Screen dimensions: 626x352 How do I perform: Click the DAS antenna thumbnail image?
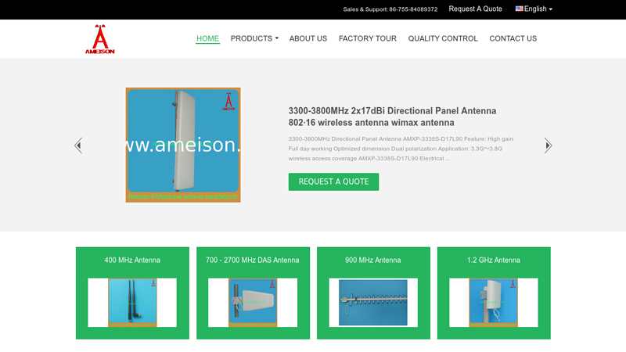pyautogui.click(x=253, y=303)
